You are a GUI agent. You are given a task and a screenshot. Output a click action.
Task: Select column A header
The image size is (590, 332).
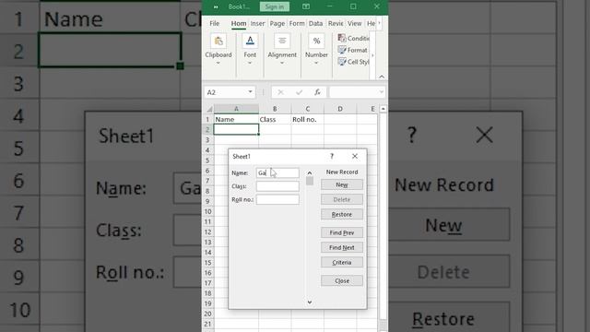236,109
